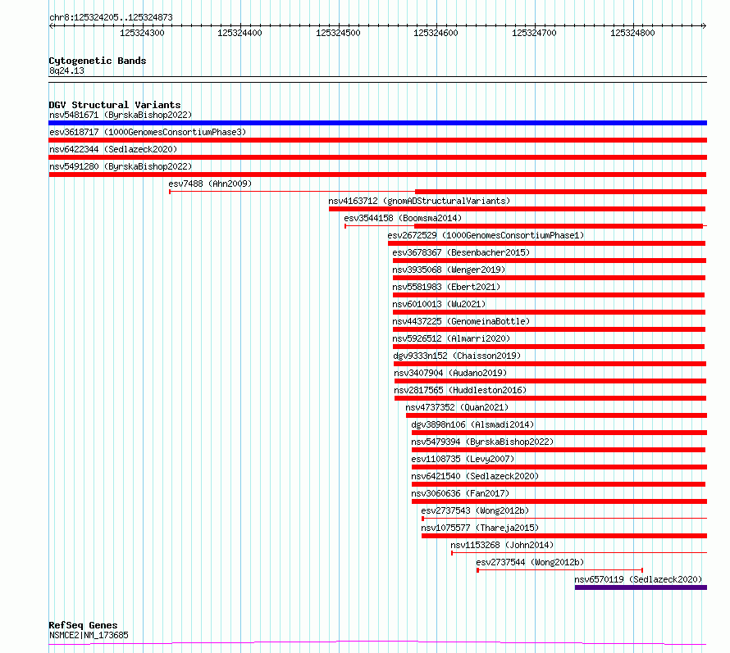730x653 pixels.
Task: Click the nsv5481671 (ByrskaBishop2022) variant label
Action: pyautogui.click(x=121, y=115)
